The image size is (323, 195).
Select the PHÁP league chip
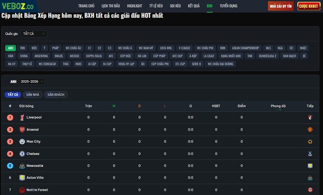pos(55,48)
